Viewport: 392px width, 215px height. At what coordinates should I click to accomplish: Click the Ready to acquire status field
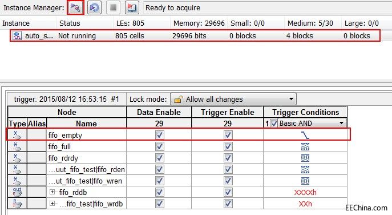tap(268, 8)
